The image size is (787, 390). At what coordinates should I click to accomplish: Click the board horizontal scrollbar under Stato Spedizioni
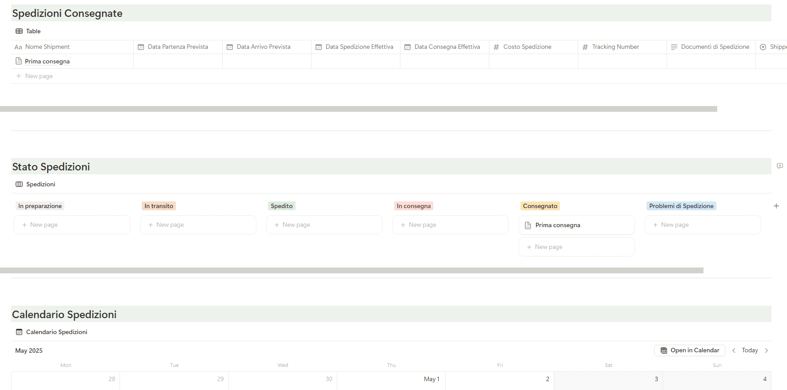[x=352, y=270]
